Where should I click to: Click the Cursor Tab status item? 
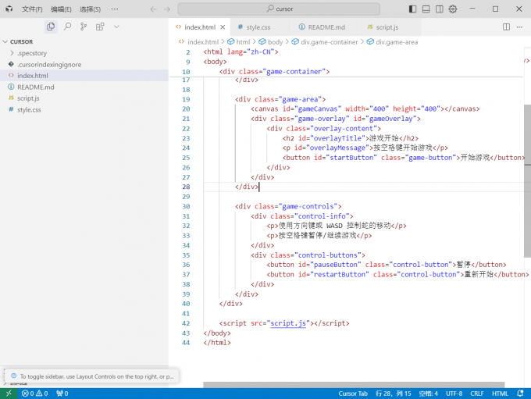click(x=353, y=394)
